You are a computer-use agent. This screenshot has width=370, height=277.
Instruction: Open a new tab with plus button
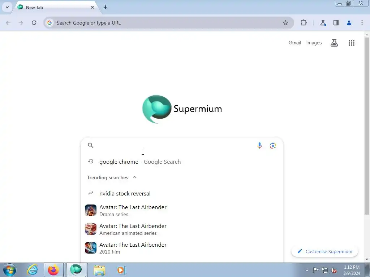pyautogui.click(x=106, y=7)
